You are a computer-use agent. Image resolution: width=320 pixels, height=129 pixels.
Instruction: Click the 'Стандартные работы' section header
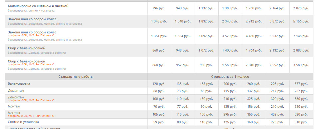pyautogui.click(x=76, y=77)
